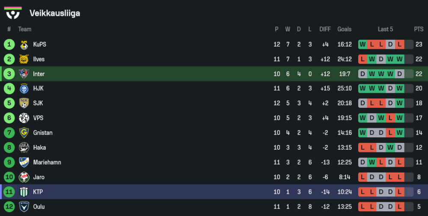Viewport: 428px width, 216px height.
Task: Click the KuPS team crest
Action: [x=24, y=44]
